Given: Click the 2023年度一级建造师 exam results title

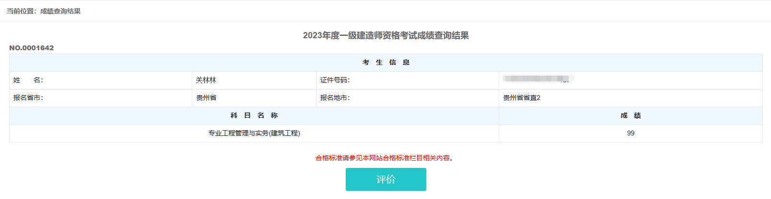Looking at the screenshot, I should 385,35.
